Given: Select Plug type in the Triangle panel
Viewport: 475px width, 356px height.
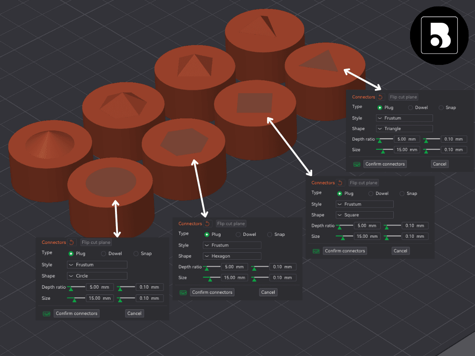Looking at the screenshot, I should [379, 108].
